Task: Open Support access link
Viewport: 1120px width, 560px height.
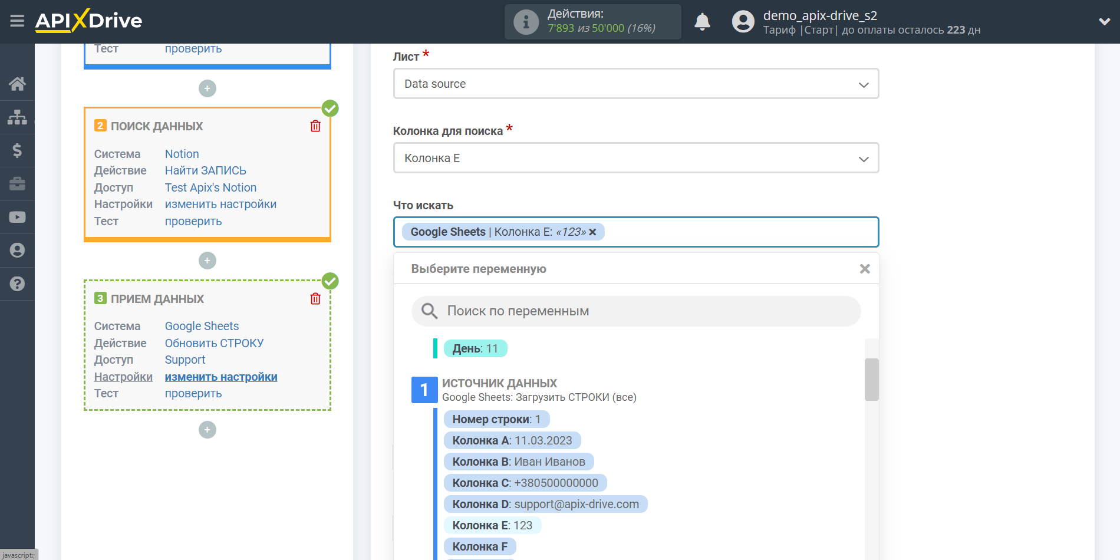Action: coord(185,360)
